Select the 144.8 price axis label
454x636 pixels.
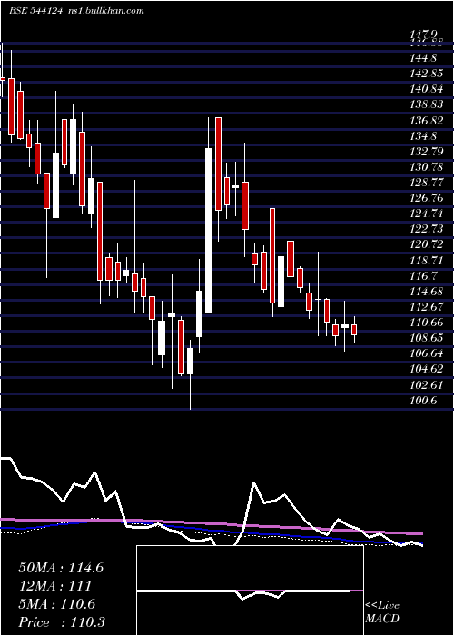click(x=424, y=58)
